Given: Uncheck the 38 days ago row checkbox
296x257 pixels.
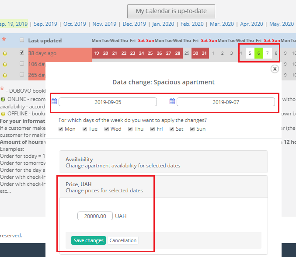Looking at the screenshot, I should coord(22,52).
